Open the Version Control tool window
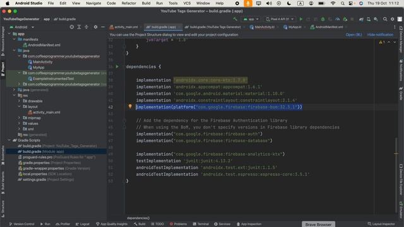 (21, 224)
